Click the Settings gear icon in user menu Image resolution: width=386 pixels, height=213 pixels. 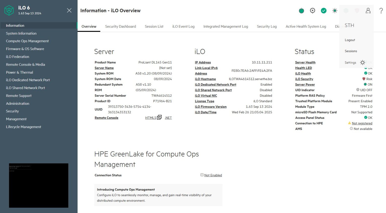pyautogui.click(x=362, y=62)
